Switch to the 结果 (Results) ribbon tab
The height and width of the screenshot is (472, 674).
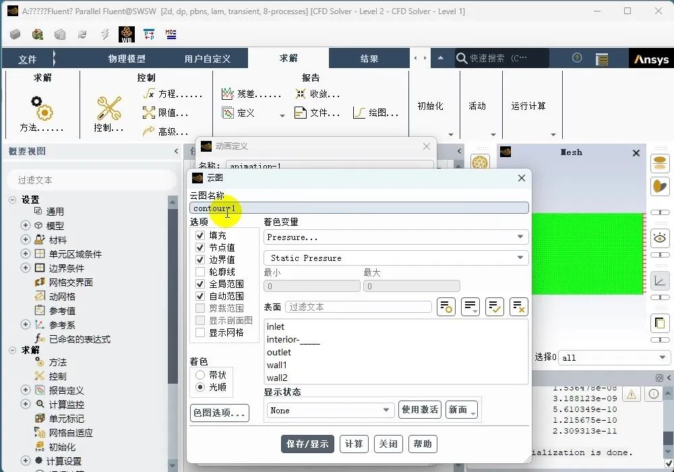369,59
